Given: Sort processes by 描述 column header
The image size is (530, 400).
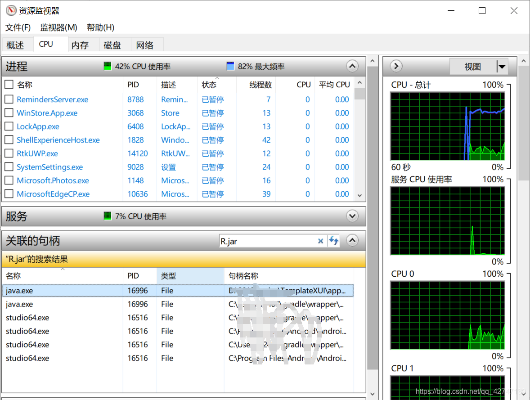Looking at the screenshot, I should [177, 85].
